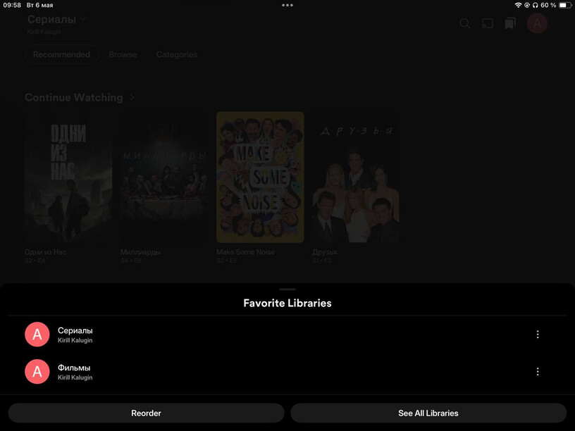This screenshot has height=431, width=575.
Task: Expand the Continue Watching arrow
Action: click(x=132, y=97)
